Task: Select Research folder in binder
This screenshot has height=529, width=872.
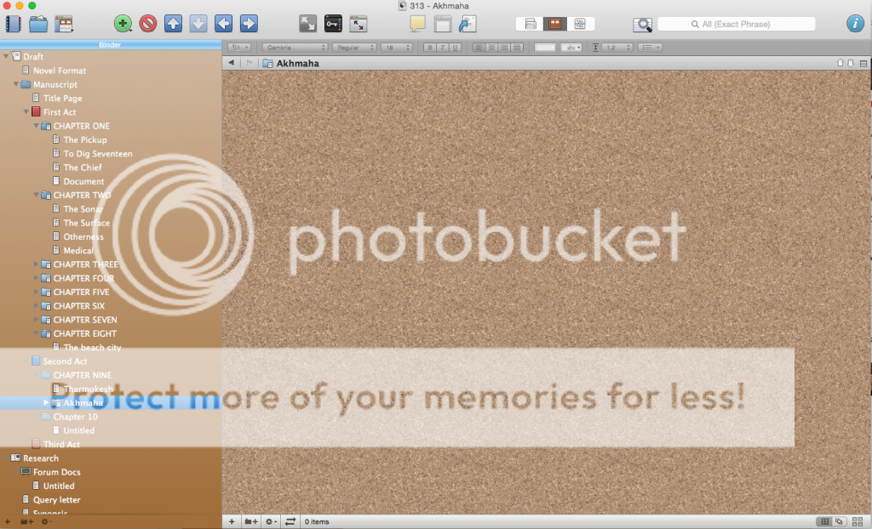Action: coord(40,458)
